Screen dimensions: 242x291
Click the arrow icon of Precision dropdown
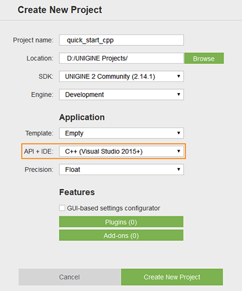[x=179, y=169]
